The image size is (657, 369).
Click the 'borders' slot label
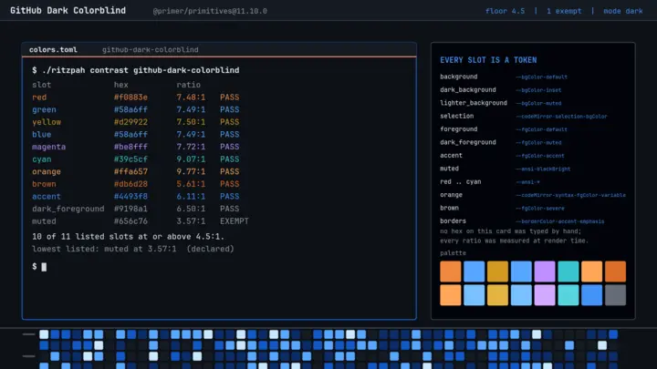pyautogui.click(x=453, y=220)
